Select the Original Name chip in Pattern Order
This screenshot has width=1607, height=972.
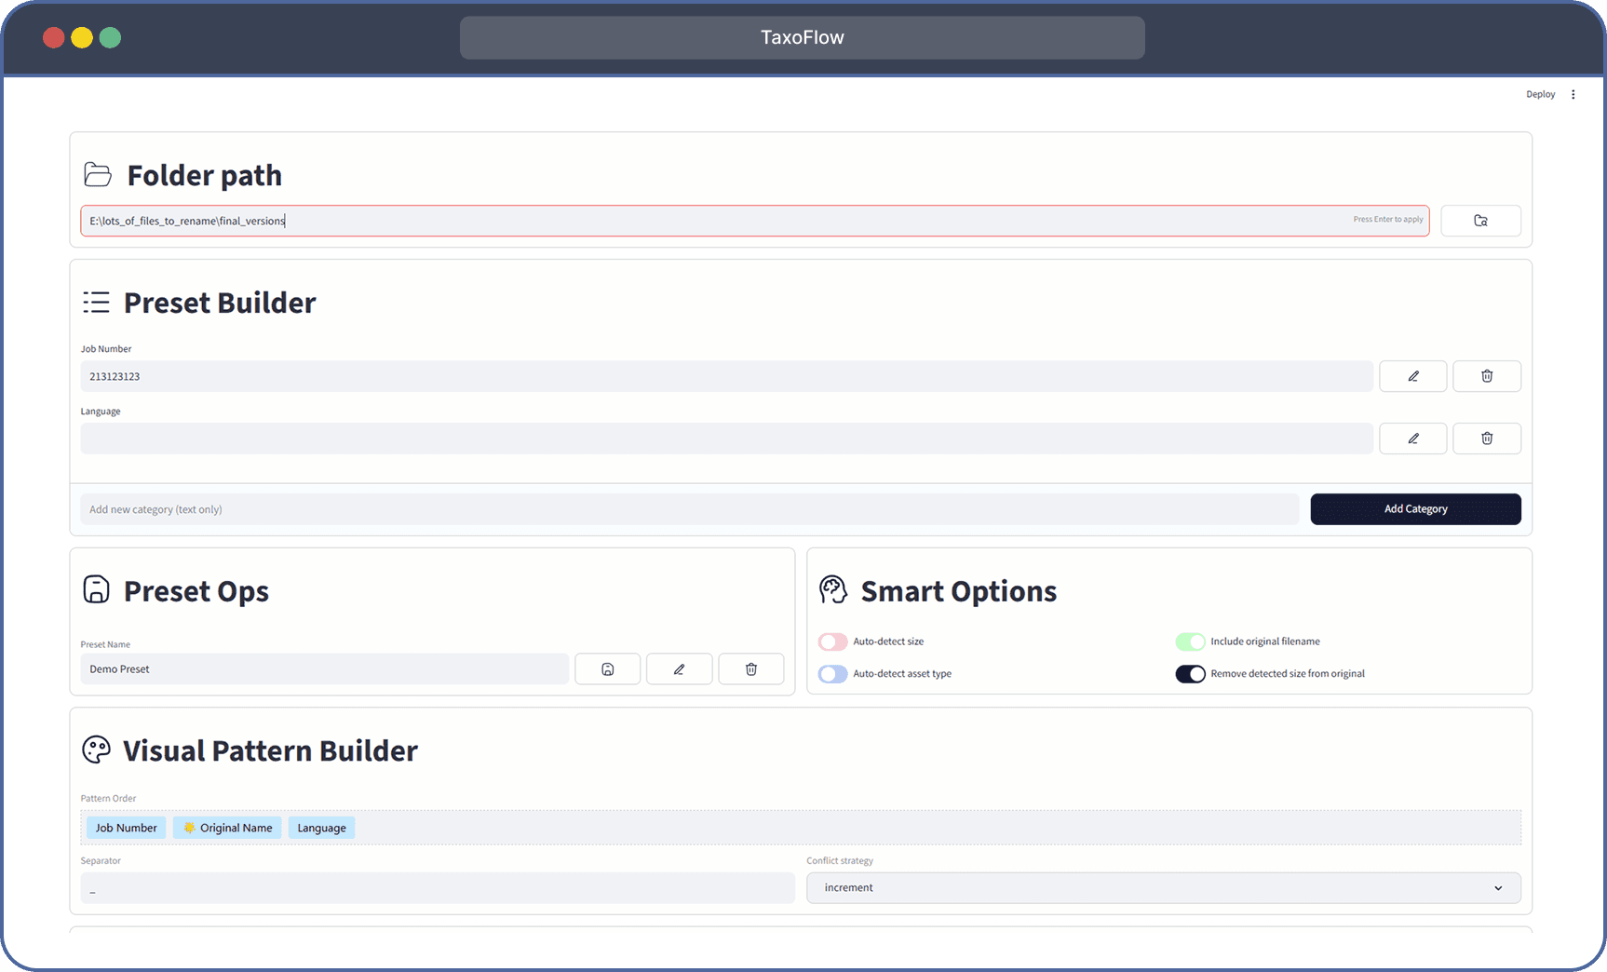227,827
